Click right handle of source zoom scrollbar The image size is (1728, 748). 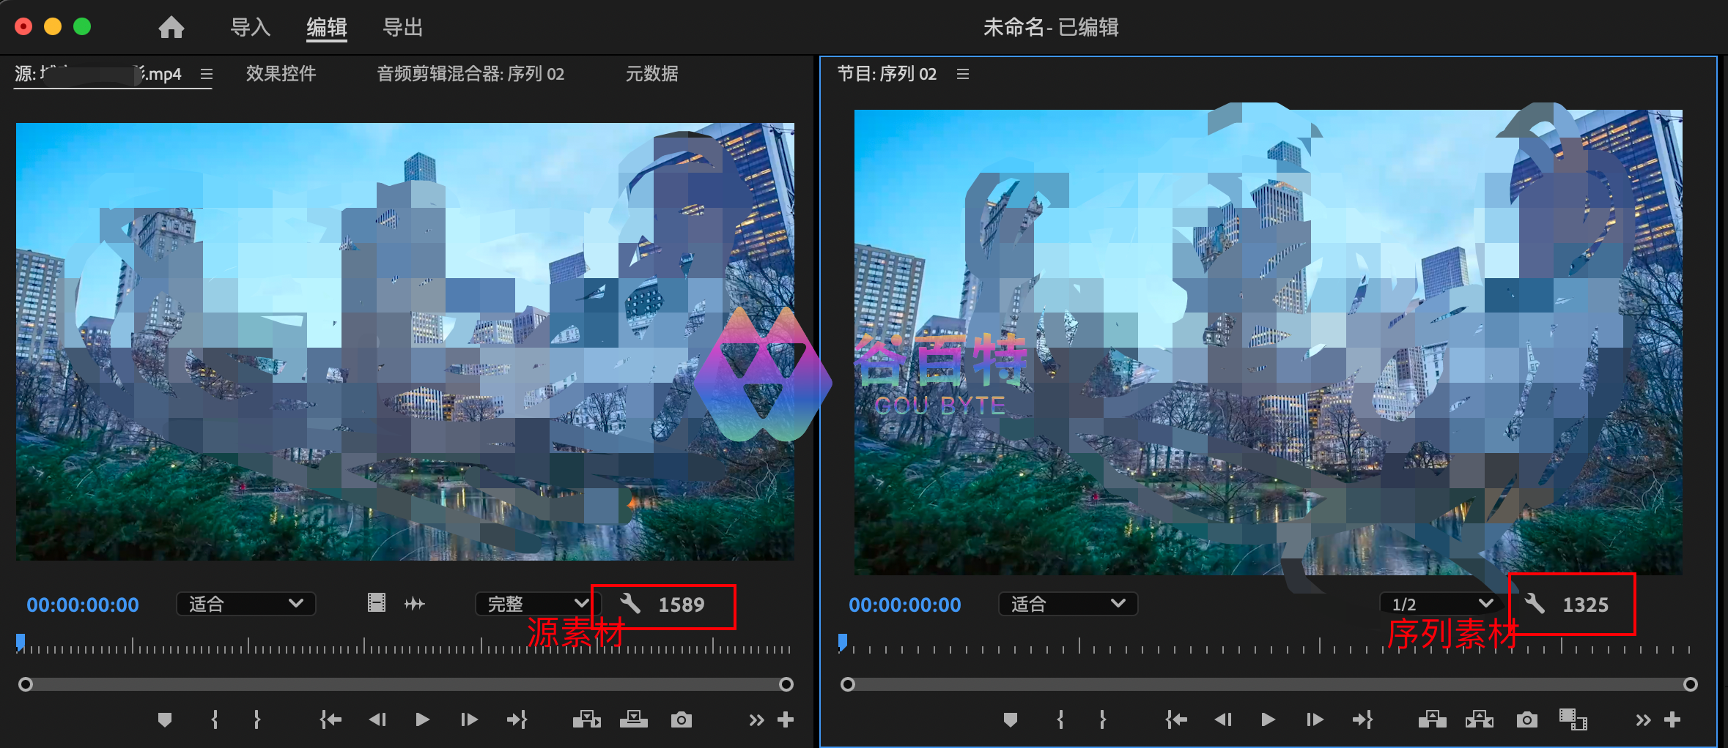tap(786, 684)
